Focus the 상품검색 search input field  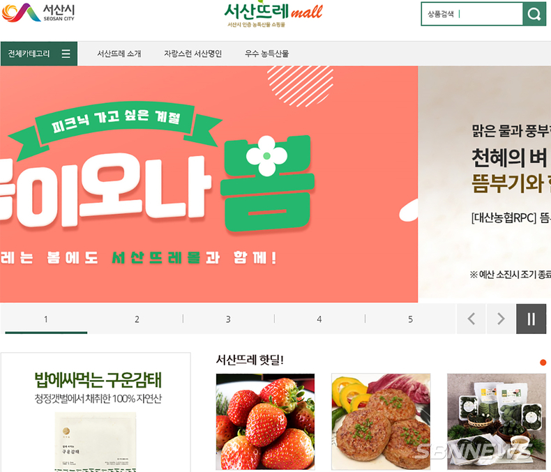tap(472, 14)
